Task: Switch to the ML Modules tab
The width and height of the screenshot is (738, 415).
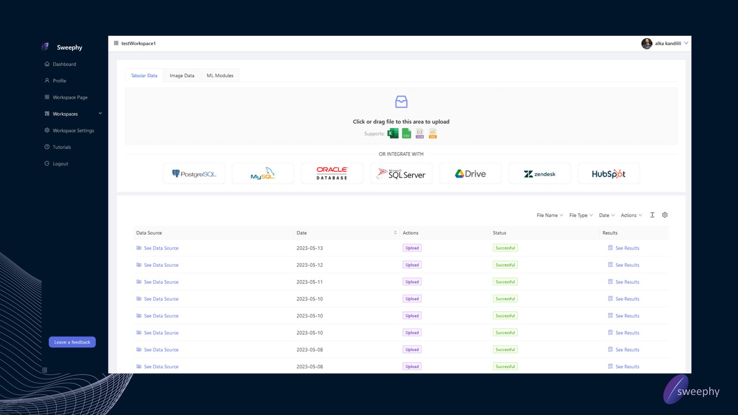Action: click(x=220, y=76)
